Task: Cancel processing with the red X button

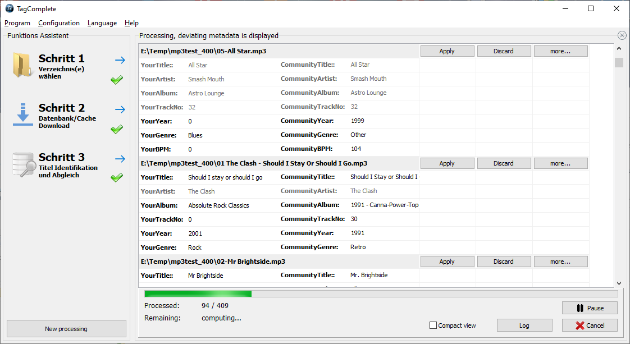Action: pyautogui.click(x=590, y=325)
